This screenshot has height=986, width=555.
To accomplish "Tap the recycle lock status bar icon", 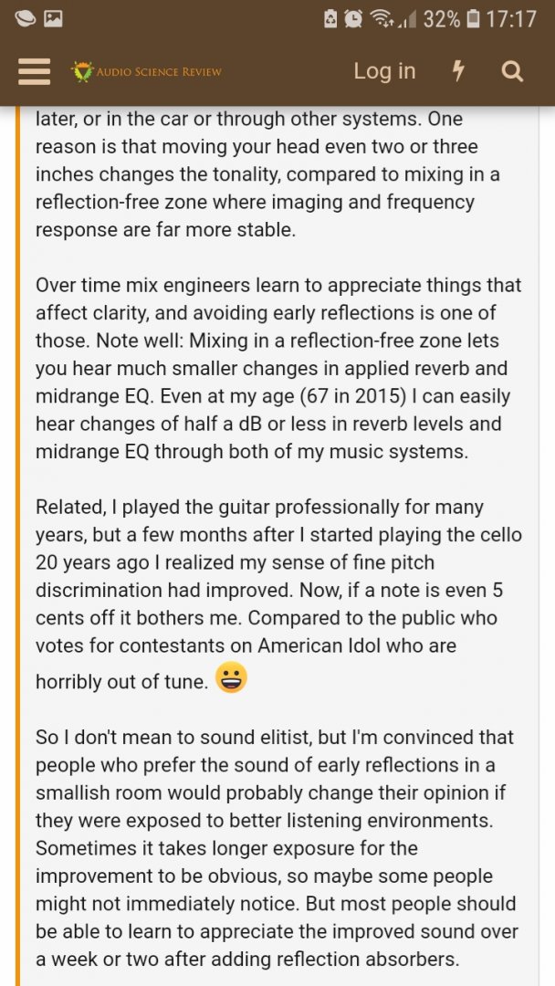I will point(330,19).
